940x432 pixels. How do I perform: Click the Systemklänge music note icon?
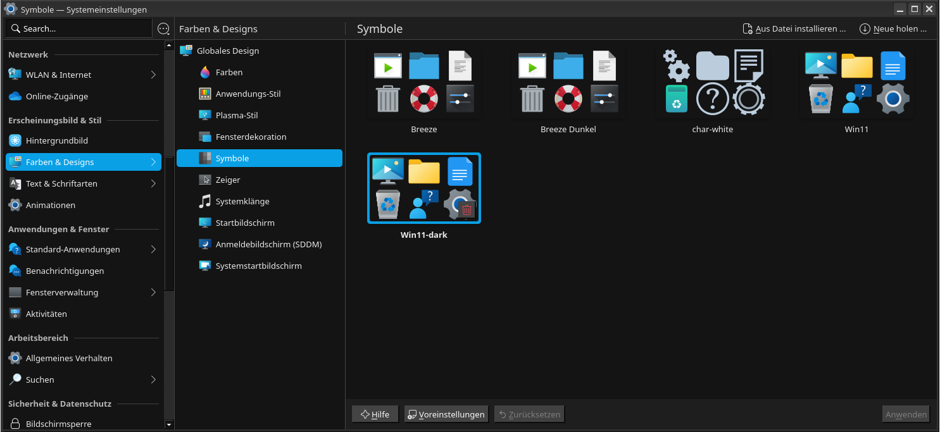point(205,201)
